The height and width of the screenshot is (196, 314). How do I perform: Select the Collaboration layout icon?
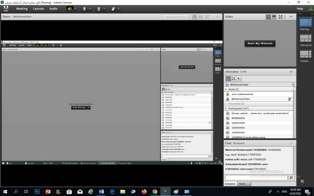tap(305, 55)
